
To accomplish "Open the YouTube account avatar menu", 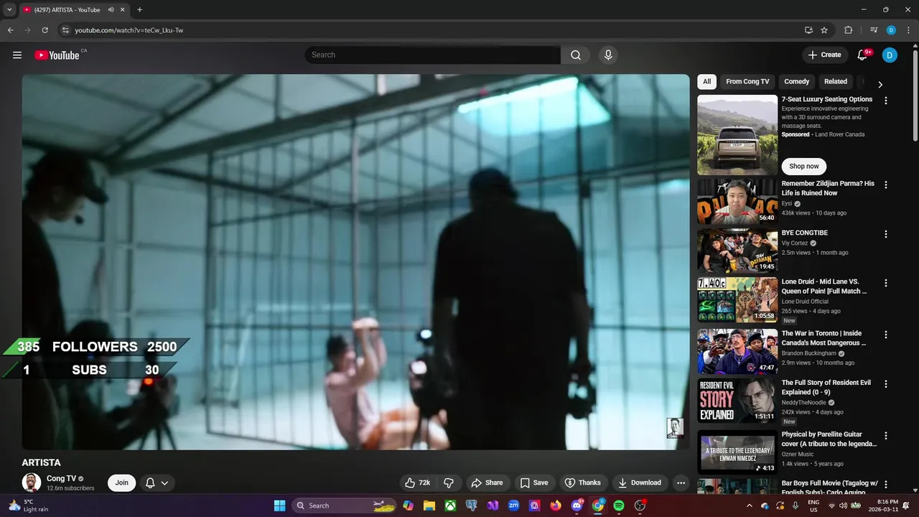I will coord(890,55).
